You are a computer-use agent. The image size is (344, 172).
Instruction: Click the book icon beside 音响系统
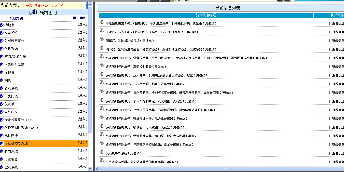tap(2, 88)
